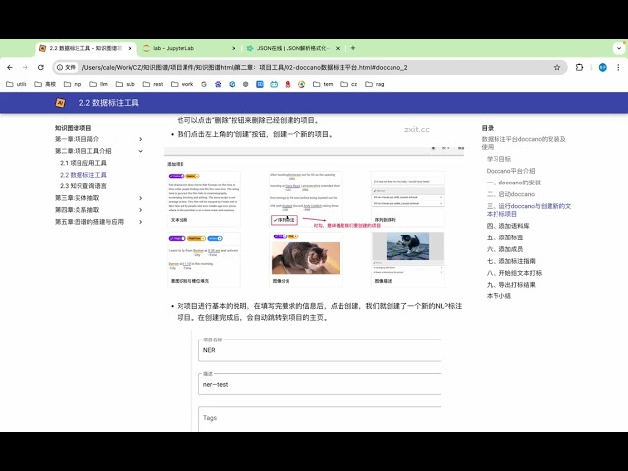Screen dimensions: 628x471
Task: Click the 图像描述 kitten picture card
Action: coord(408,259)
